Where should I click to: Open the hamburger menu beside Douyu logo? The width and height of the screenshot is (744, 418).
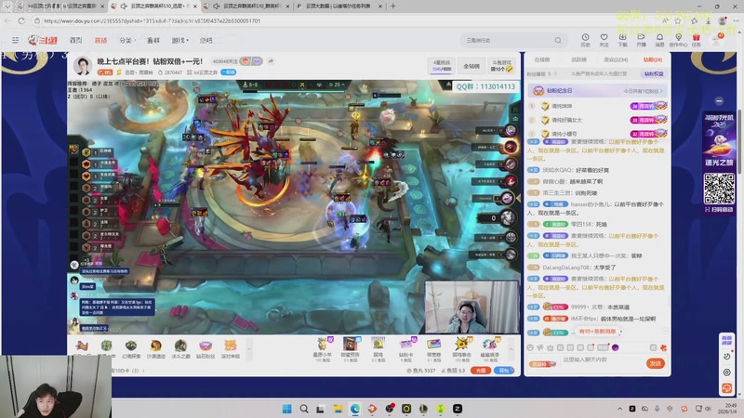tap(15, 40)
